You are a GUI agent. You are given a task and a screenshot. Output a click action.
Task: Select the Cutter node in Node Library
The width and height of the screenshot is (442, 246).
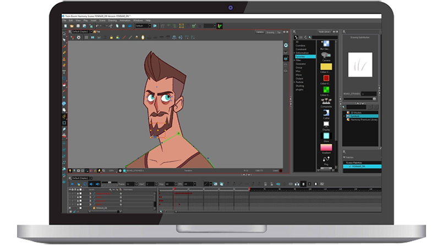pos(326,113)
